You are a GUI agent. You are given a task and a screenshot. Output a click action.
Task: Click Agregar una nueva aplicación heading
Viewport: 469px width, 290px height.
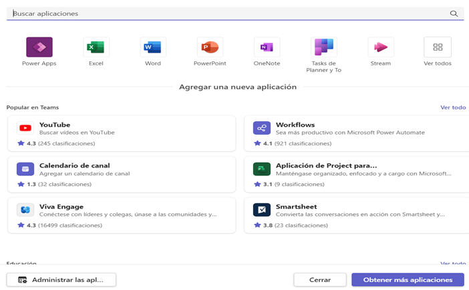[238, 87]
